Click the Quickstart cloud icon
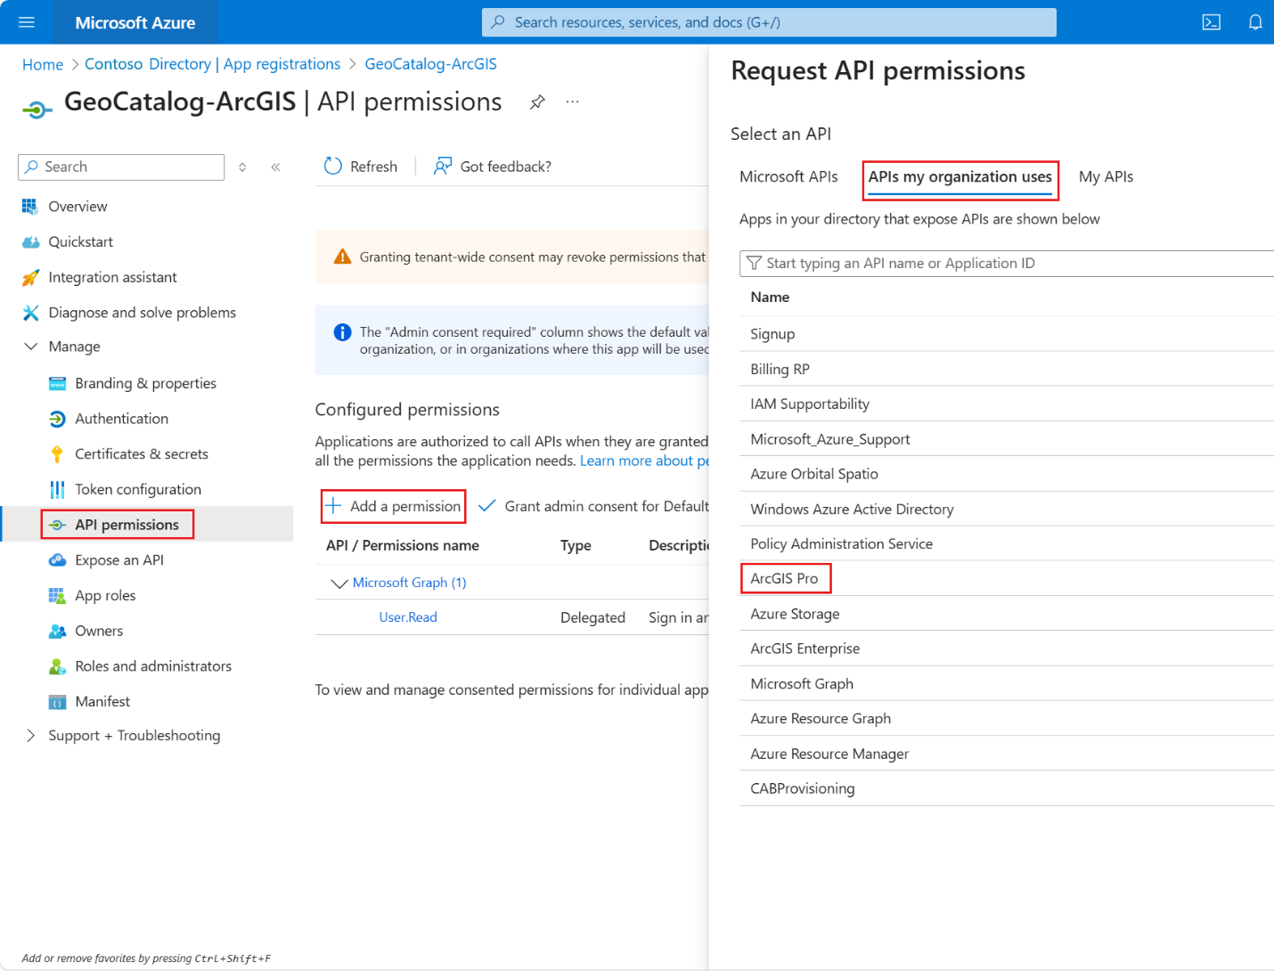 tap(30, 242)
